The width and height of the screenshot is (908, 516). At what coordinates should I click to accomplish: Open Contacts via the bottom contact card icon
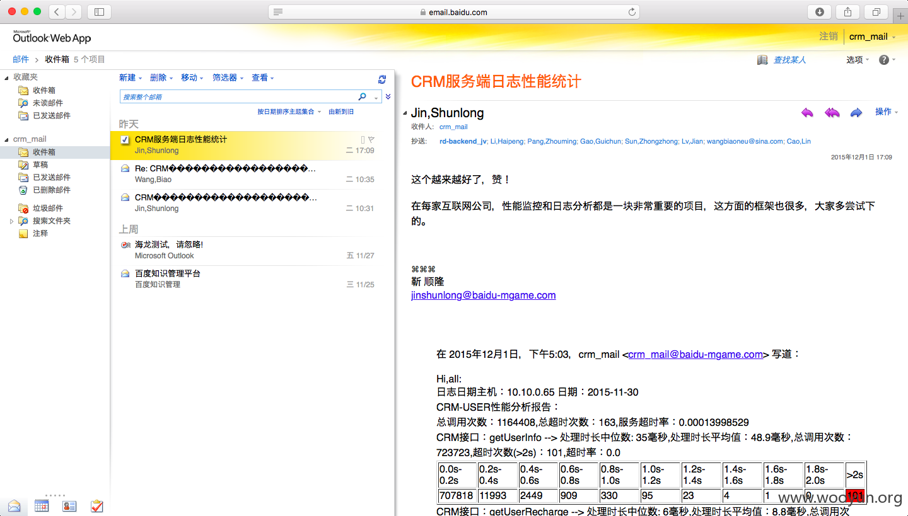[x=69, y=506]
